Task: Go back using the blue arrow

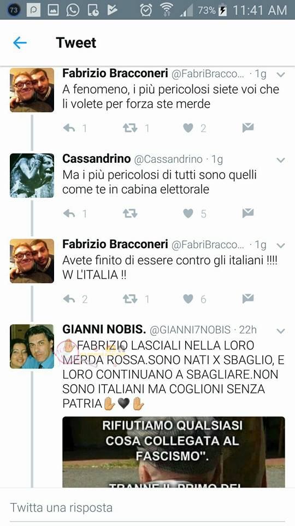Action: tap(20, 43)
